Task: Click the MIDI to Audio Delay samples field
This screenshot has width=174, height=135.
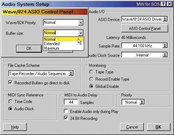Action: point(71,102)
